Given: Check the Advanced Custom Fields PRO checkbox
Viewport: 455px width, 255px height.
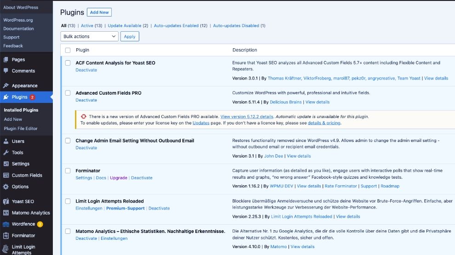Looking at the screenshot, I should [68, 93].
